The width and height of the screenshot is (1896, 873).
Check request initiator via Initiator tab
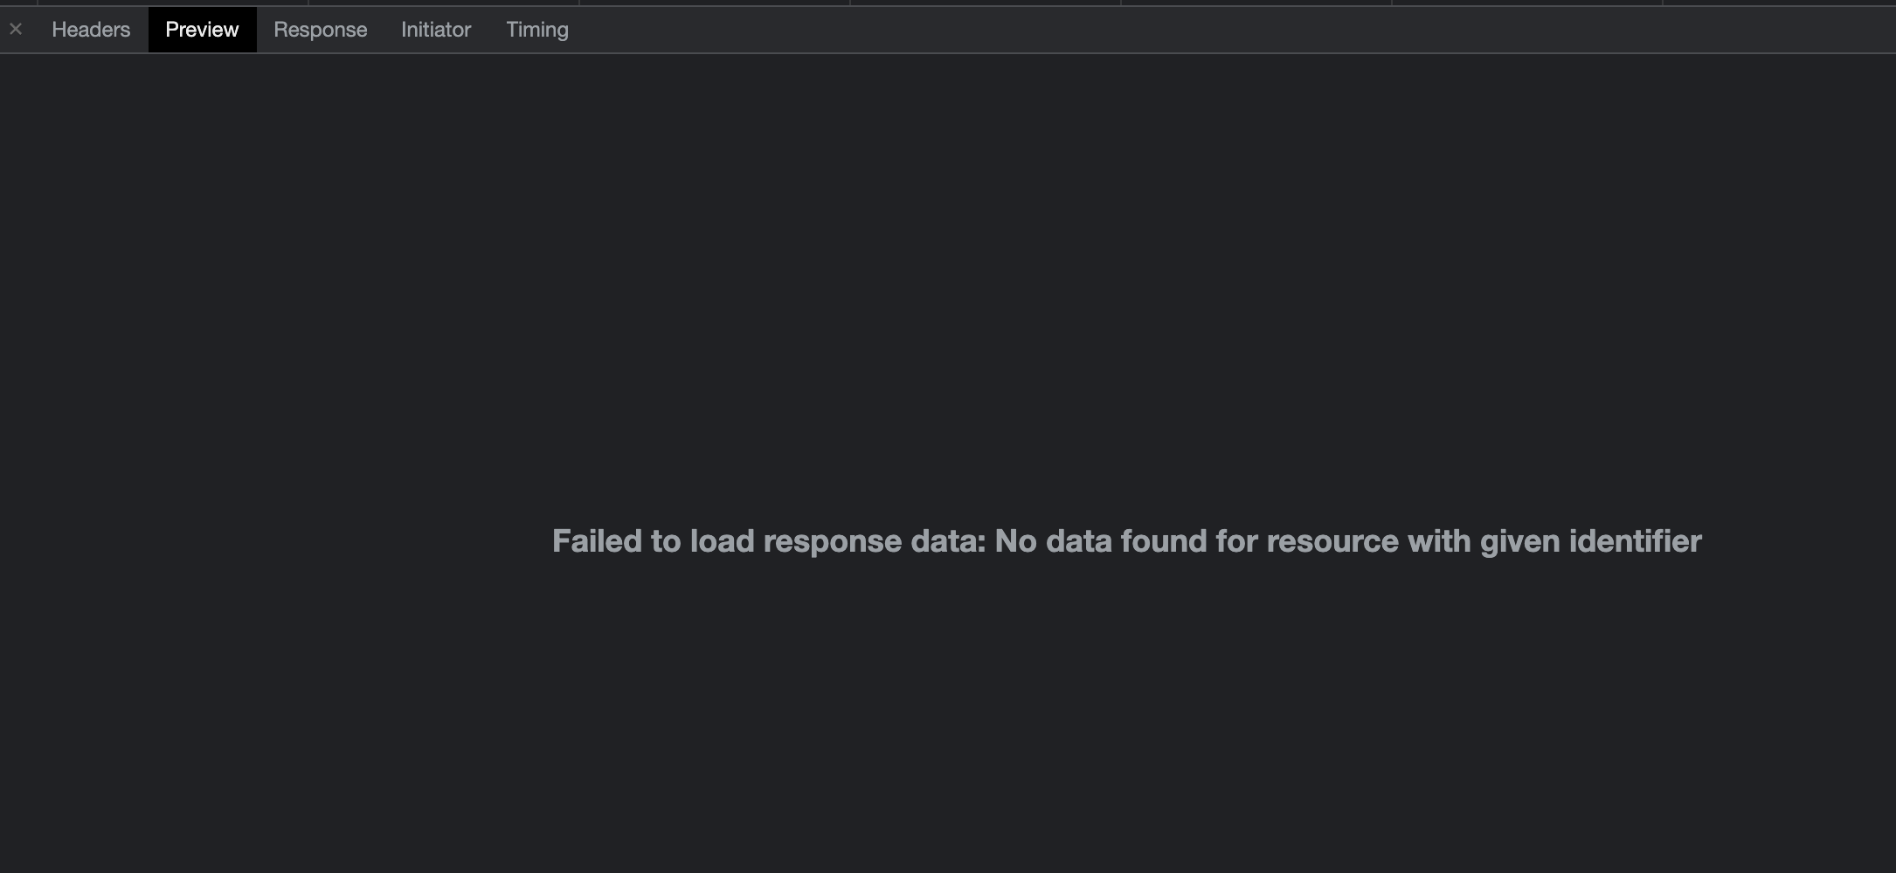click(435, 29)
